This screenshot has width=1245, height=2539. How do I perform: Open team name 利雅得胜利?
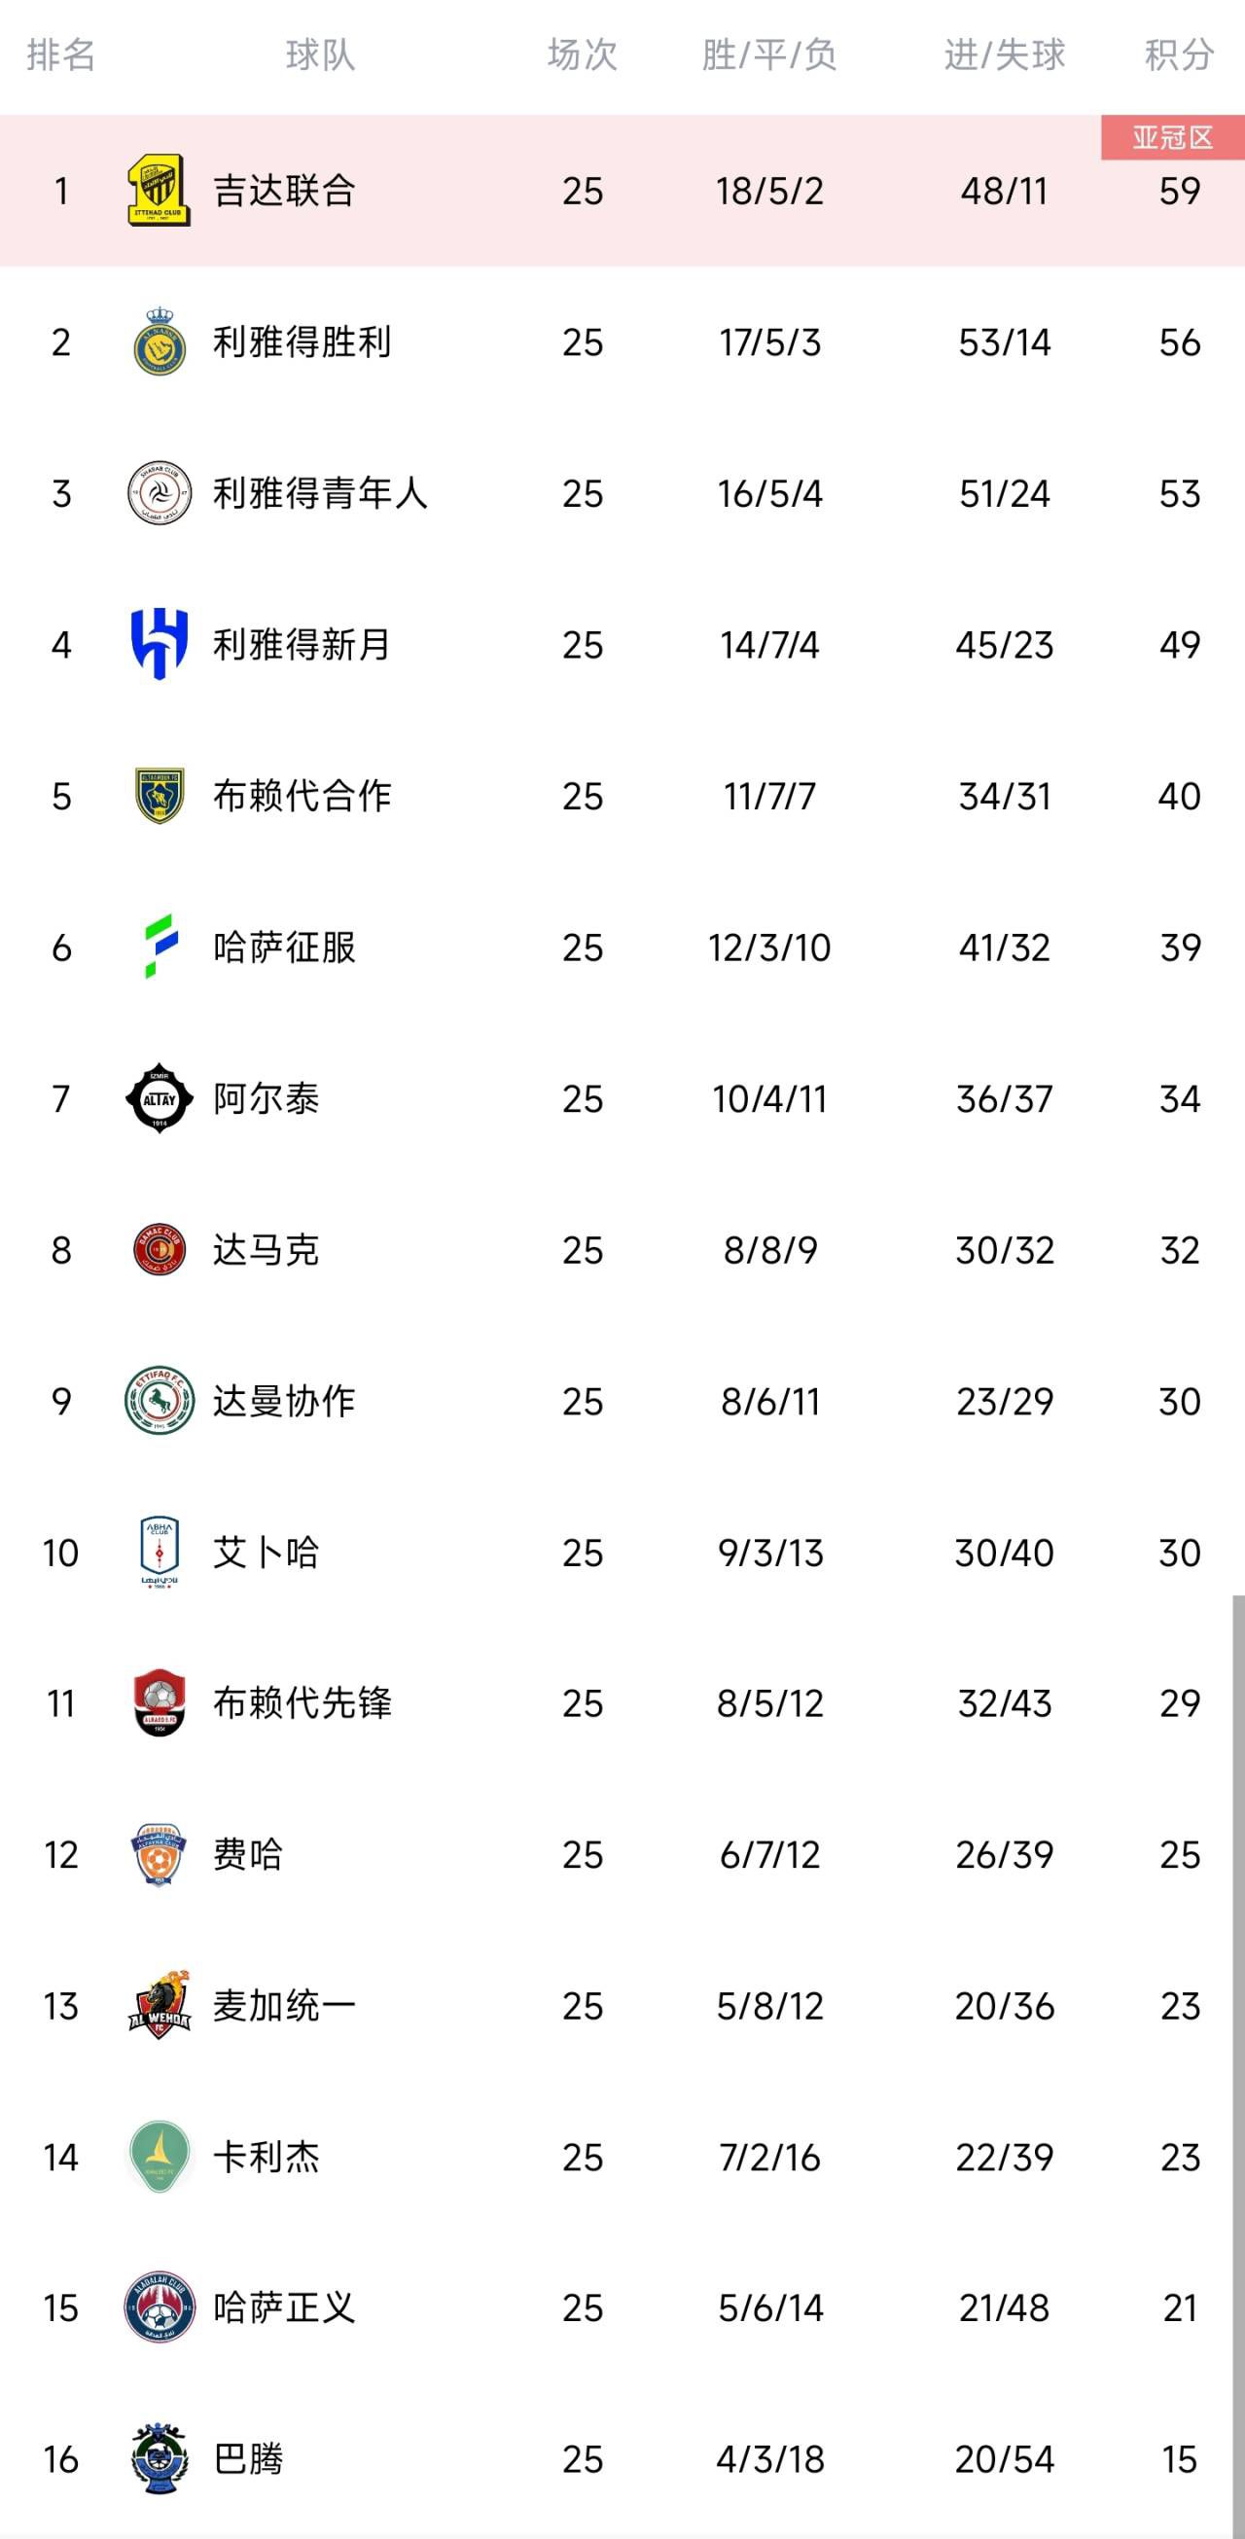[302, 342]
